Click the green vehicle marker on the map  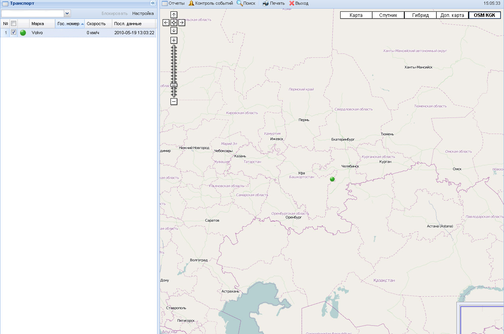[x=332, y=179]
